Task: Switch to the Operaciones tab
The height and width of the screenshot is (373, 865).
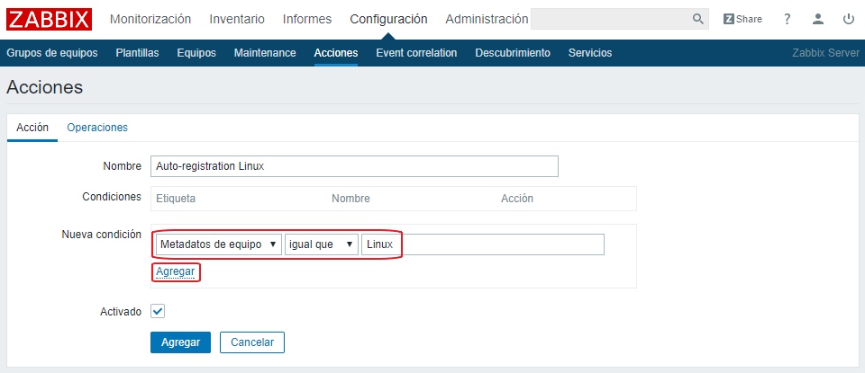Action: 97,128
